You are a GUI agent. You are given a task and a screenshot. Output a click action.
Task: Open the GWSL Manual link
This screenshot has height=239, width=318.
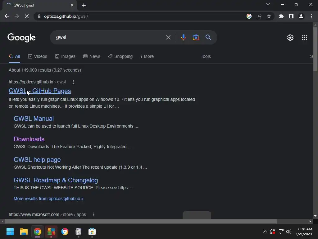(34, 119)
